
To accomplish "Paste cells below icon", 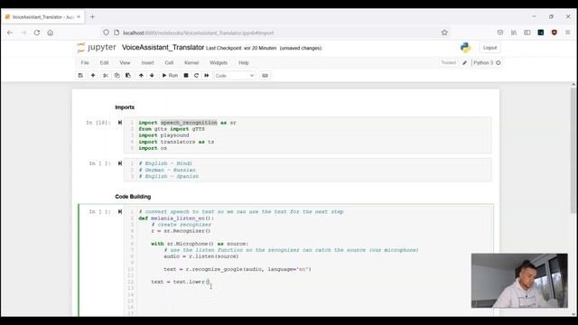I will coord(128,76).
